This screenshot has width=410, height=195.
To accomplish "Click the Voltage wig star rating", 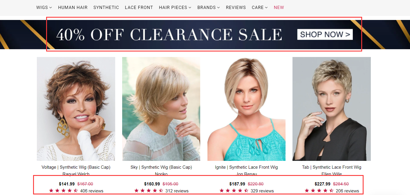I will click(64, 191).
